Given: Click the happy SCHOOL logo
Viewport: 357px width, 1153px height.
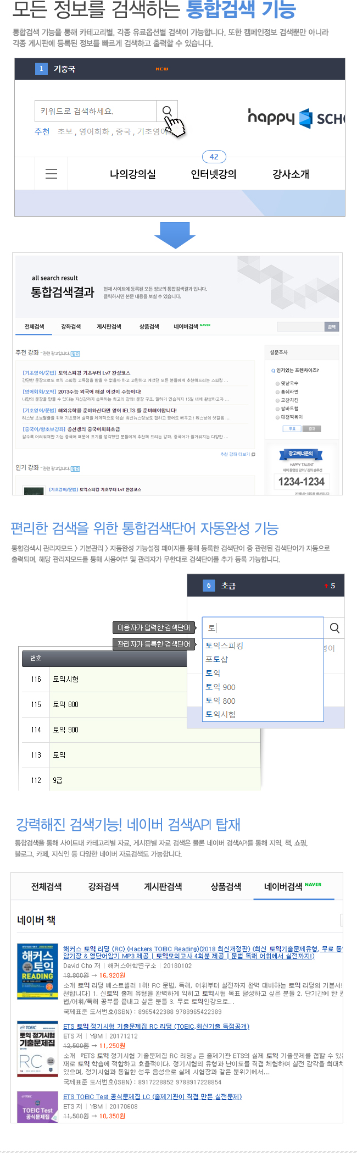Looking at the screenshot, I should 295,118.
